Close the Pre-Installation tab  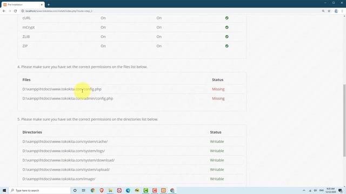(x=42, y=5)
